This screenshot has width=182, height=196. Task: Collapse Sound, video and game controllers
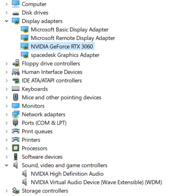[x=7, y=165]
